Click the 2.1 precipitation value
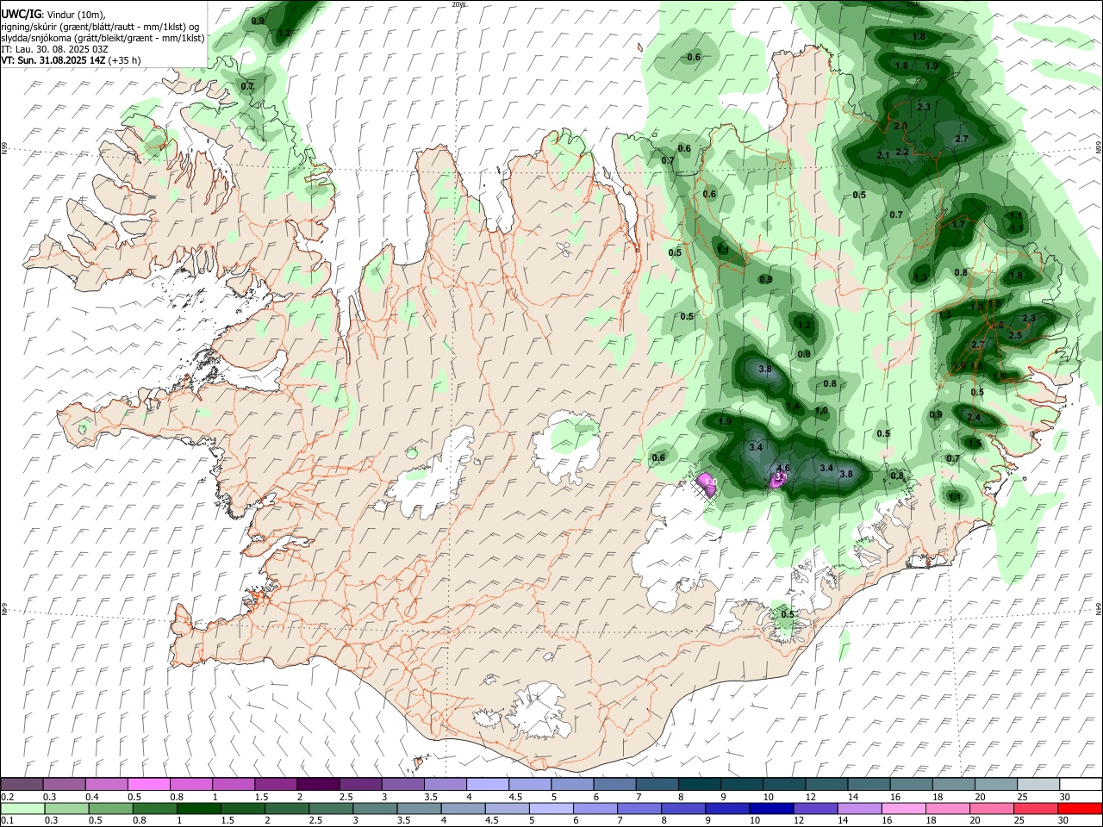This screenshot has width=1103, height=827. tap(882, 156)
